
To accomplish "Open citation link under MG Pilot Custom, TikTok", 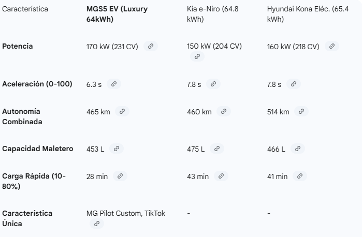I will pos(97,224).
